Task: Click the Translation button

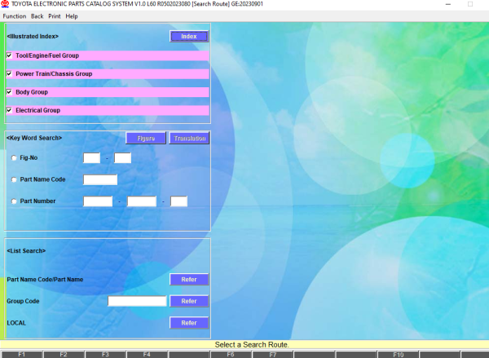Action: point(189,139)
